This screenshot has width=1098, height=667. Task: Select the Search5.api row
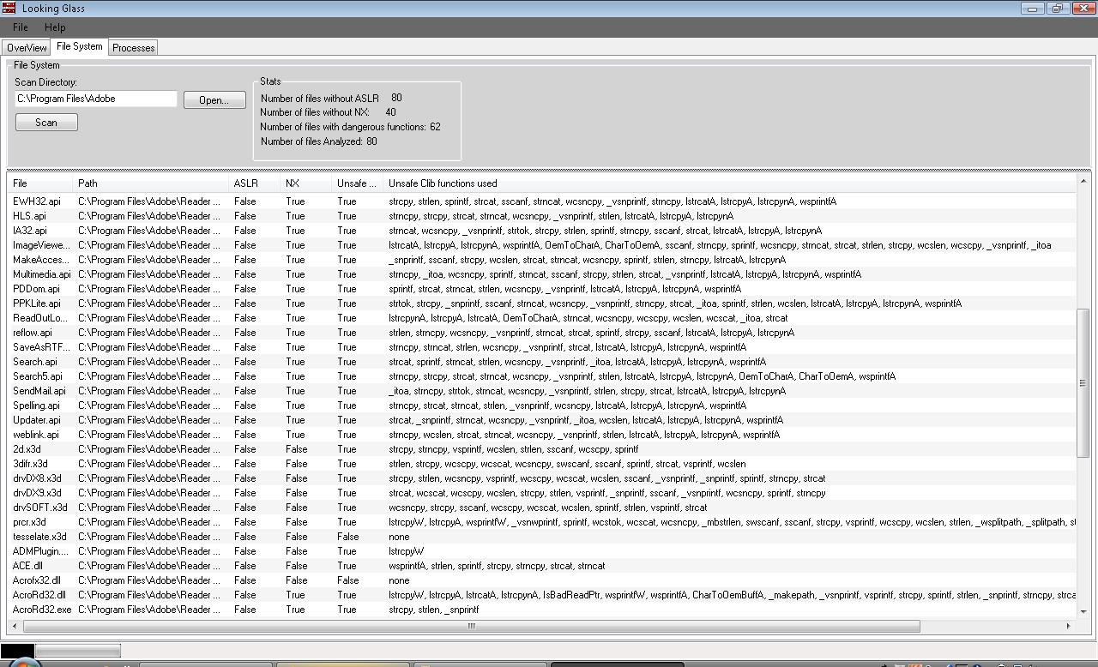coord(542,376)
